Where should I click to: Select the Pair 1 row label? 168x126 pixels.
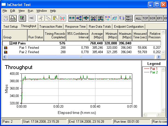[23, 48]
